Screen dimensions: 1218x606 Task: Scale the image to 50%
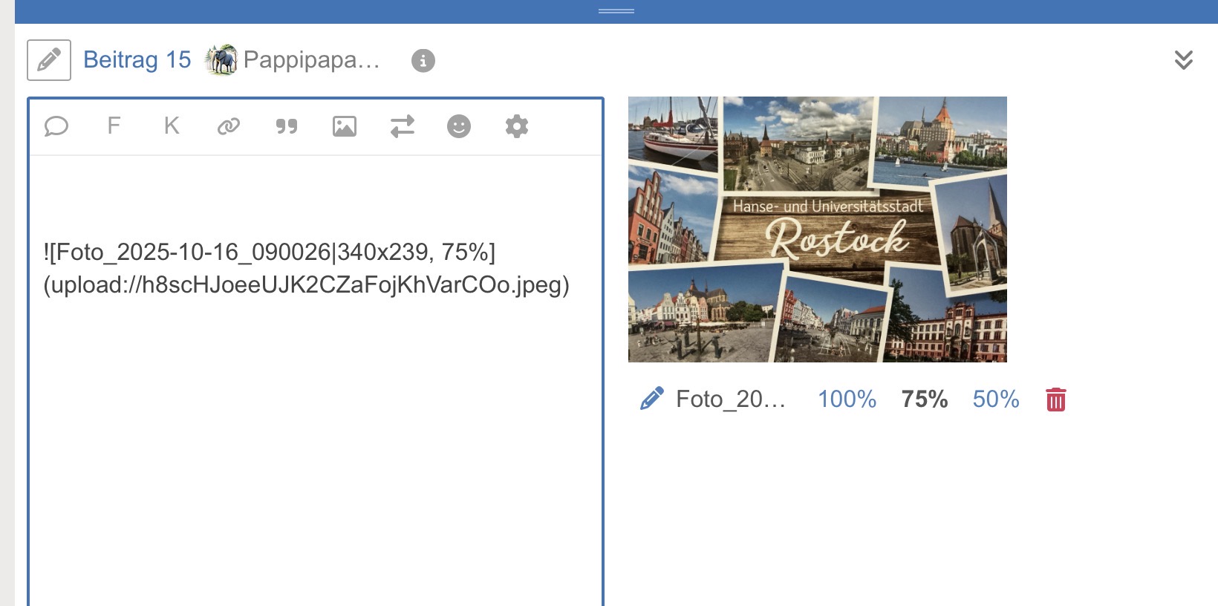coord(995,400)
